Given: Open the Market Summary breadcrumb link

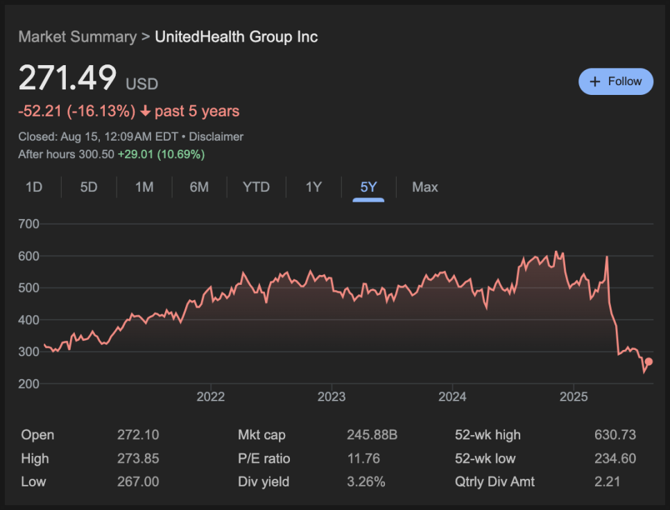Looking at the screenshot, I should click(78, 37).
